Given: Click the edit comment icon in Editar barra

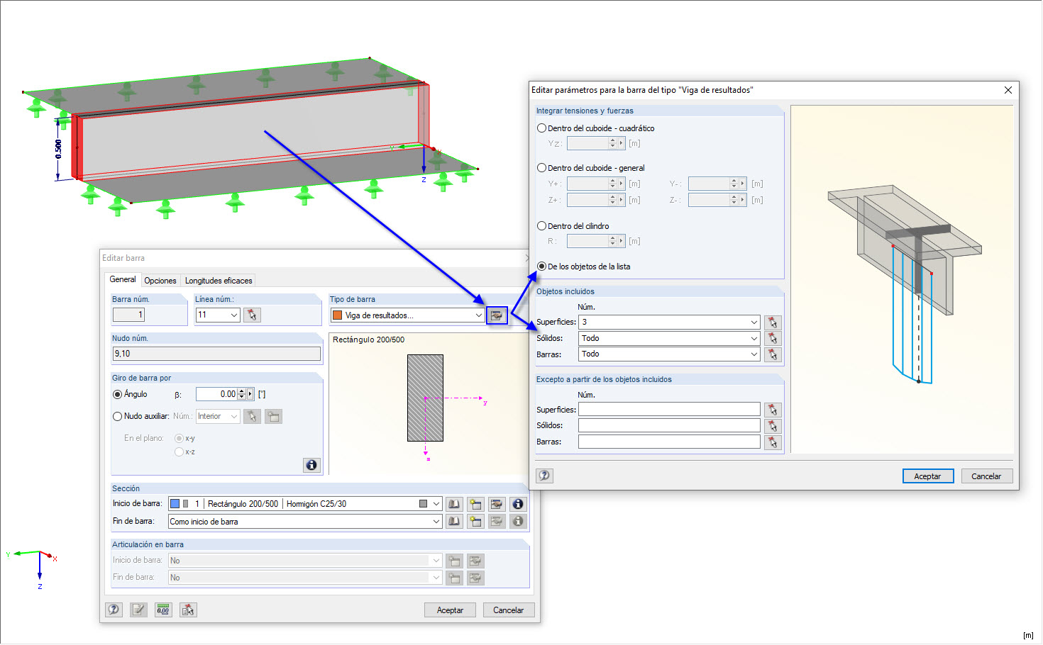Looking at the screenshot, I should point(138,610).
